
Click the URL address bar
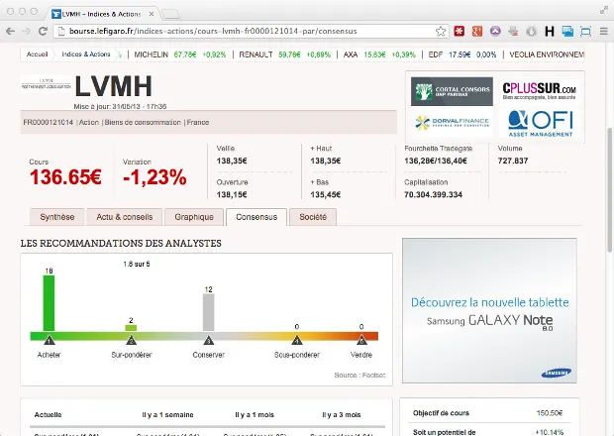pos(251,31)
